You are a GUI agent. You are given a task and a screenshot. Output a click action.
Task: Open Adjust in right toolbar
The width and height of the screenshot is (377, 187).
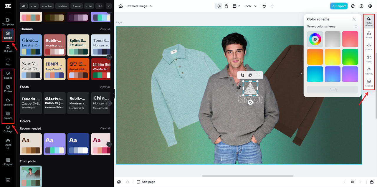point(369,59)
